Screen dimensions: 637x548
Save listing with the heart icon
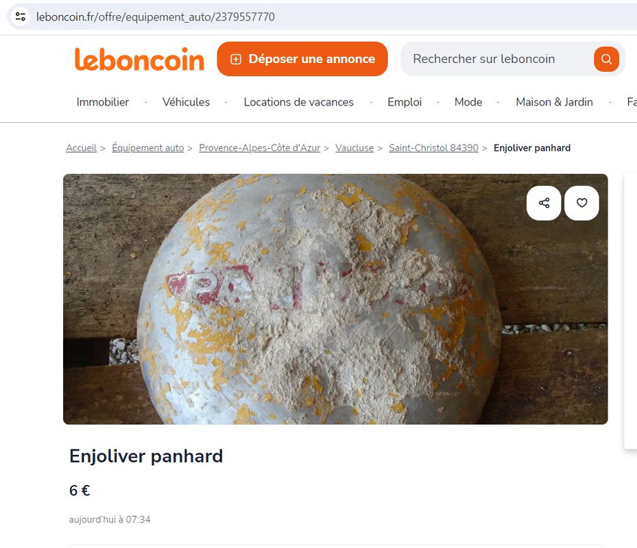[x=581, y=203]
